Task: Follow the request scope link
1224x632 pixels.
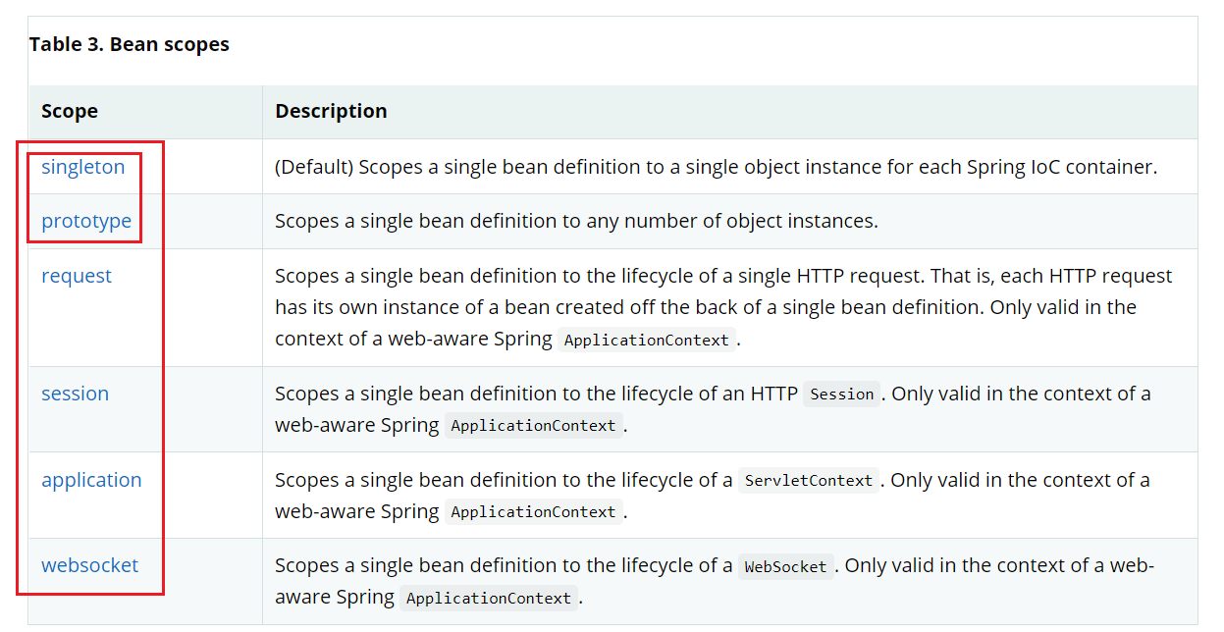Action: (x=77, y=276)
